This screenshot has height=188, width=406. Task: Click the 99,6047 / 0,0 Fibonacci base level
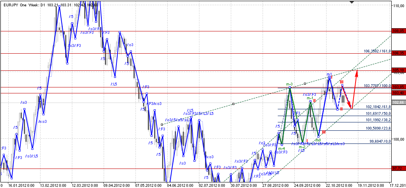click(380, 141)
